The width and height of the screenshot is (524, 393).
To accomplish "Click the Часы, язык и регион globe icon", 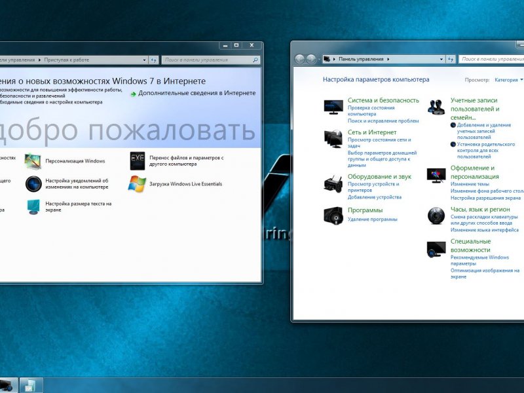I will (x=436, y=215).
